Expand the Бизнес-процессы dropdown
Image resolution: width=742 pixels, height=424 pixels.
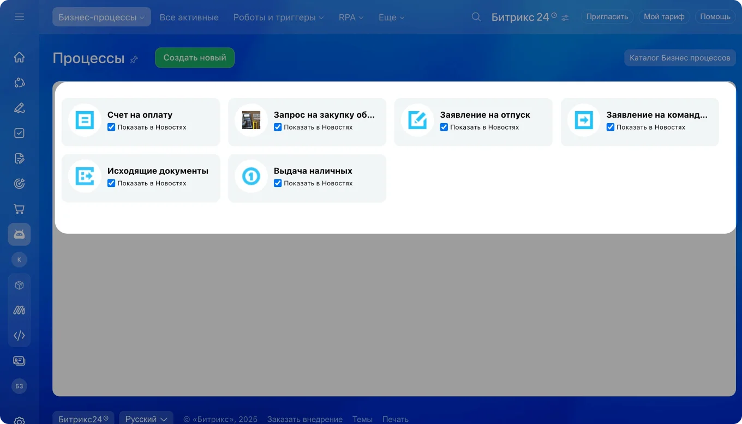point(101,17)
